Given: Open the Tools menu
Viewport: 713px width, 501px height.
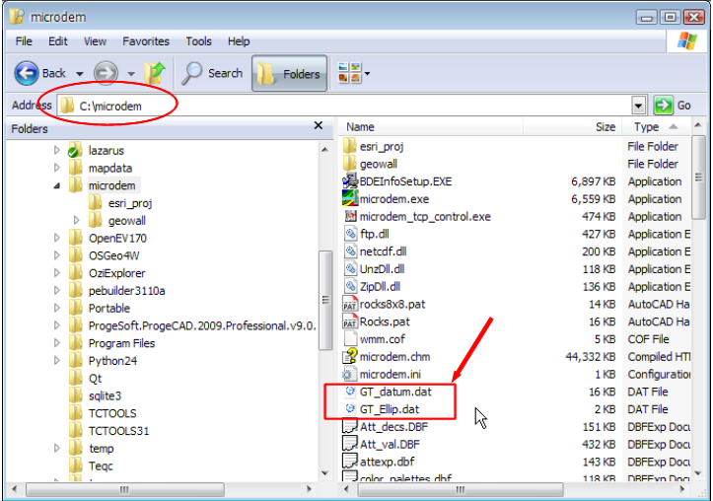Looking at the screenshot, I should coord(198,41).
